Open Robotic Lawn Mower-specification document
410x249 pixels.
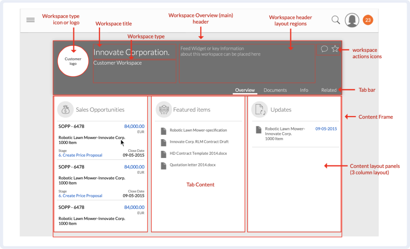coord(198,130)
